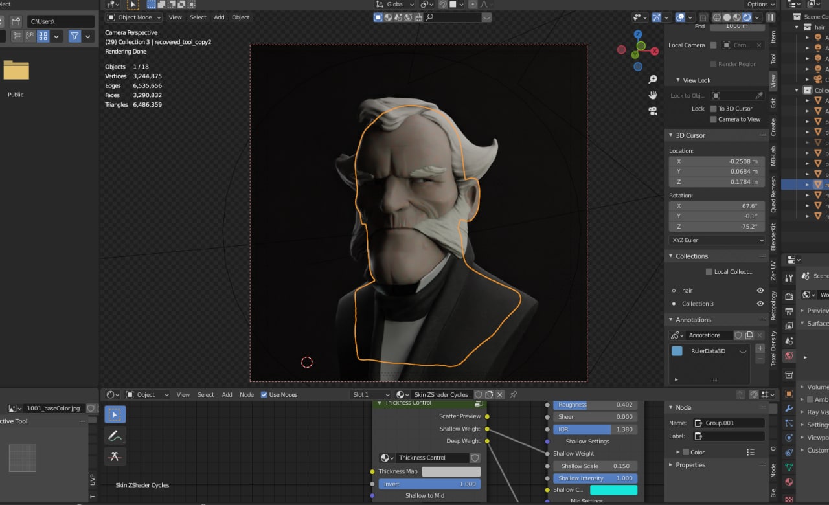Open the Render properties tab
The width and height of the screenshot is (829, 505).
click(789, 297)
